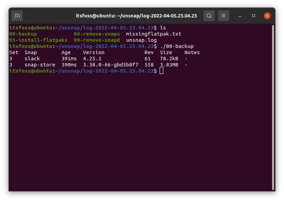Click the snap-store snap name
Image resolution: width=284 pixels, height=201 pixels.
(x=40, y=65)
